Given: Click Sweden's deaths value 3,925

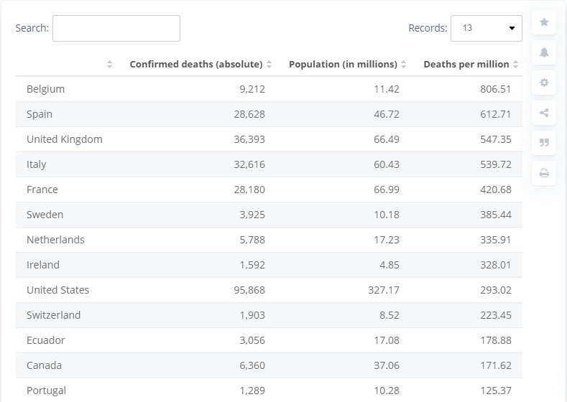Looking at the screenshot, I should click(252, 215).
